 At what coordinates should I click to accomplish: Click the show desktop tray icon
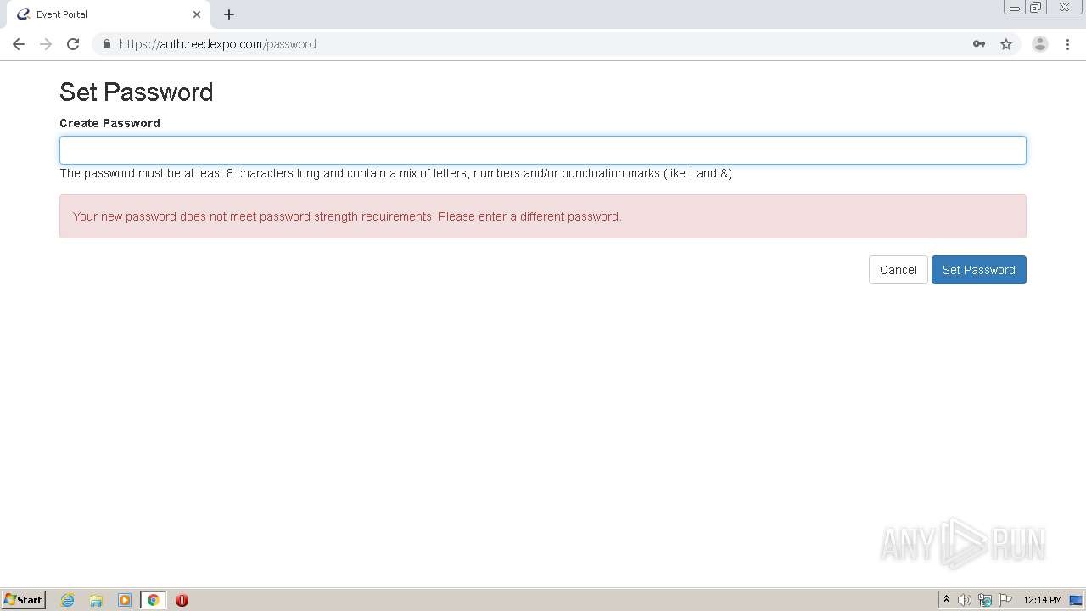click(1076, 600)
